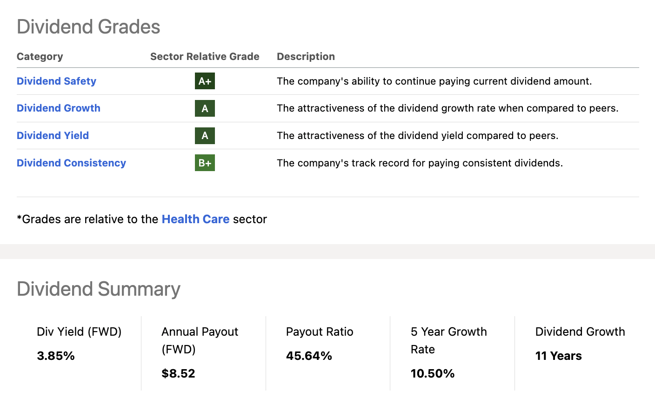Click the Dividend Grades section heading
Viewport: 655px width, 398px height.
pyautogui.click(x=88, y=27)
